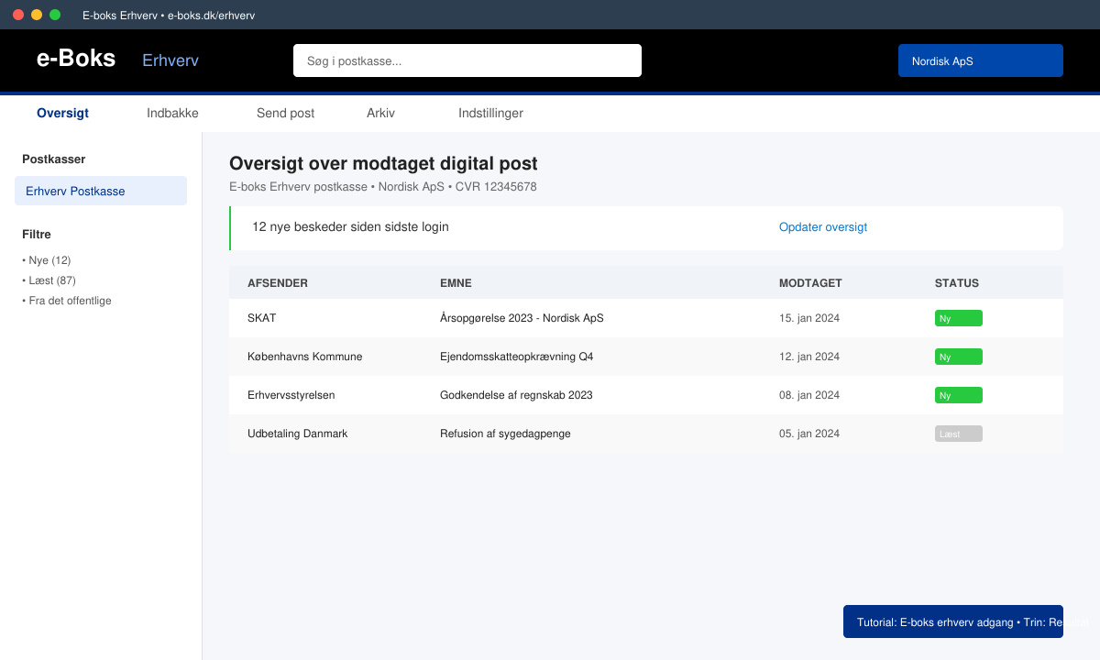
Task: Maximize the window with the green button
Action: coord(55,16)
